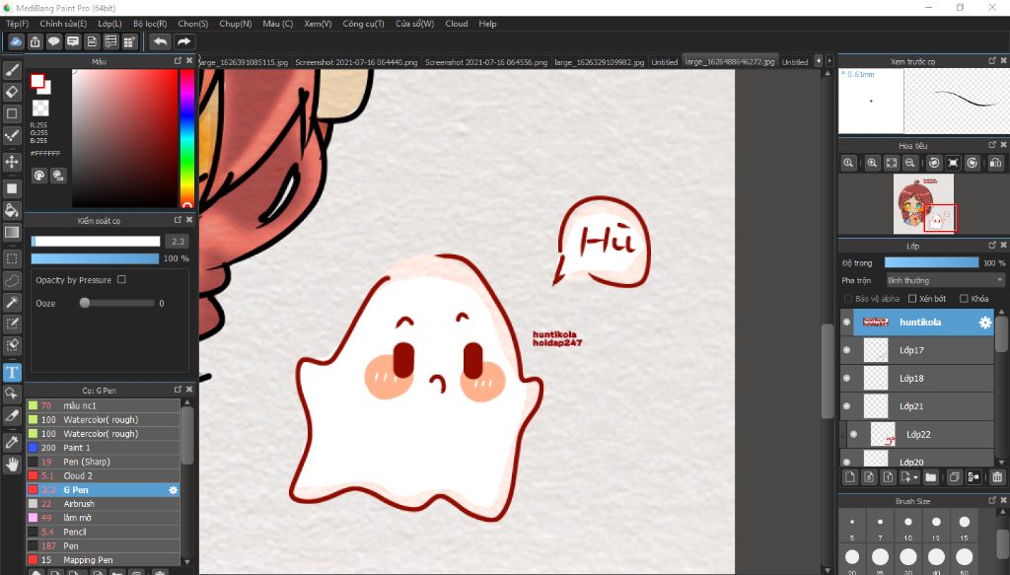Rotate canvas left in navigator

pos(934,163)
